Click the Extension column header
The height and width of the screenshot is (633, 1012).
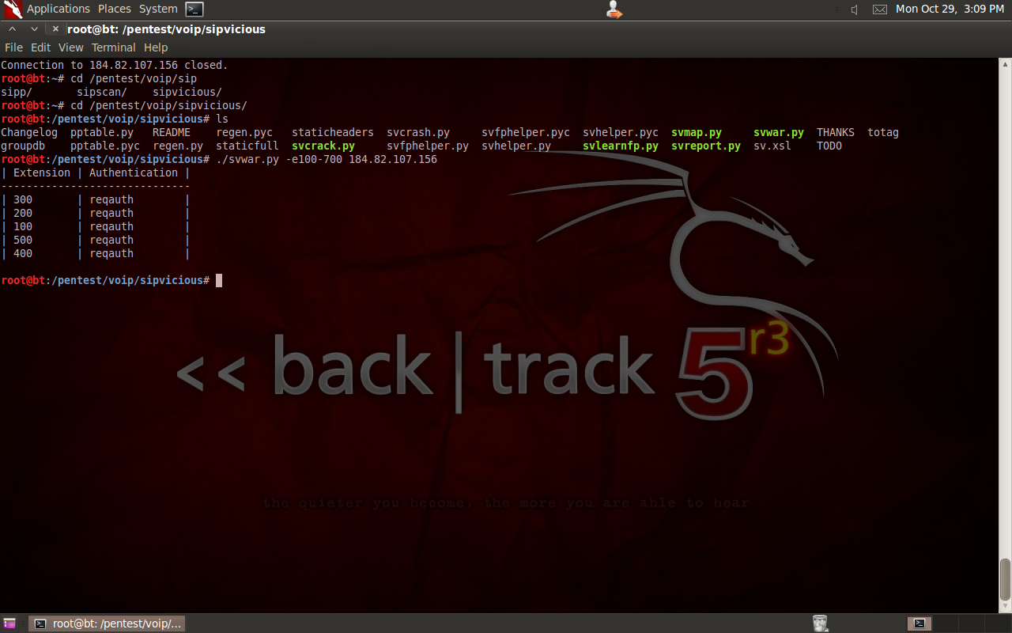(x=42, y=172)
